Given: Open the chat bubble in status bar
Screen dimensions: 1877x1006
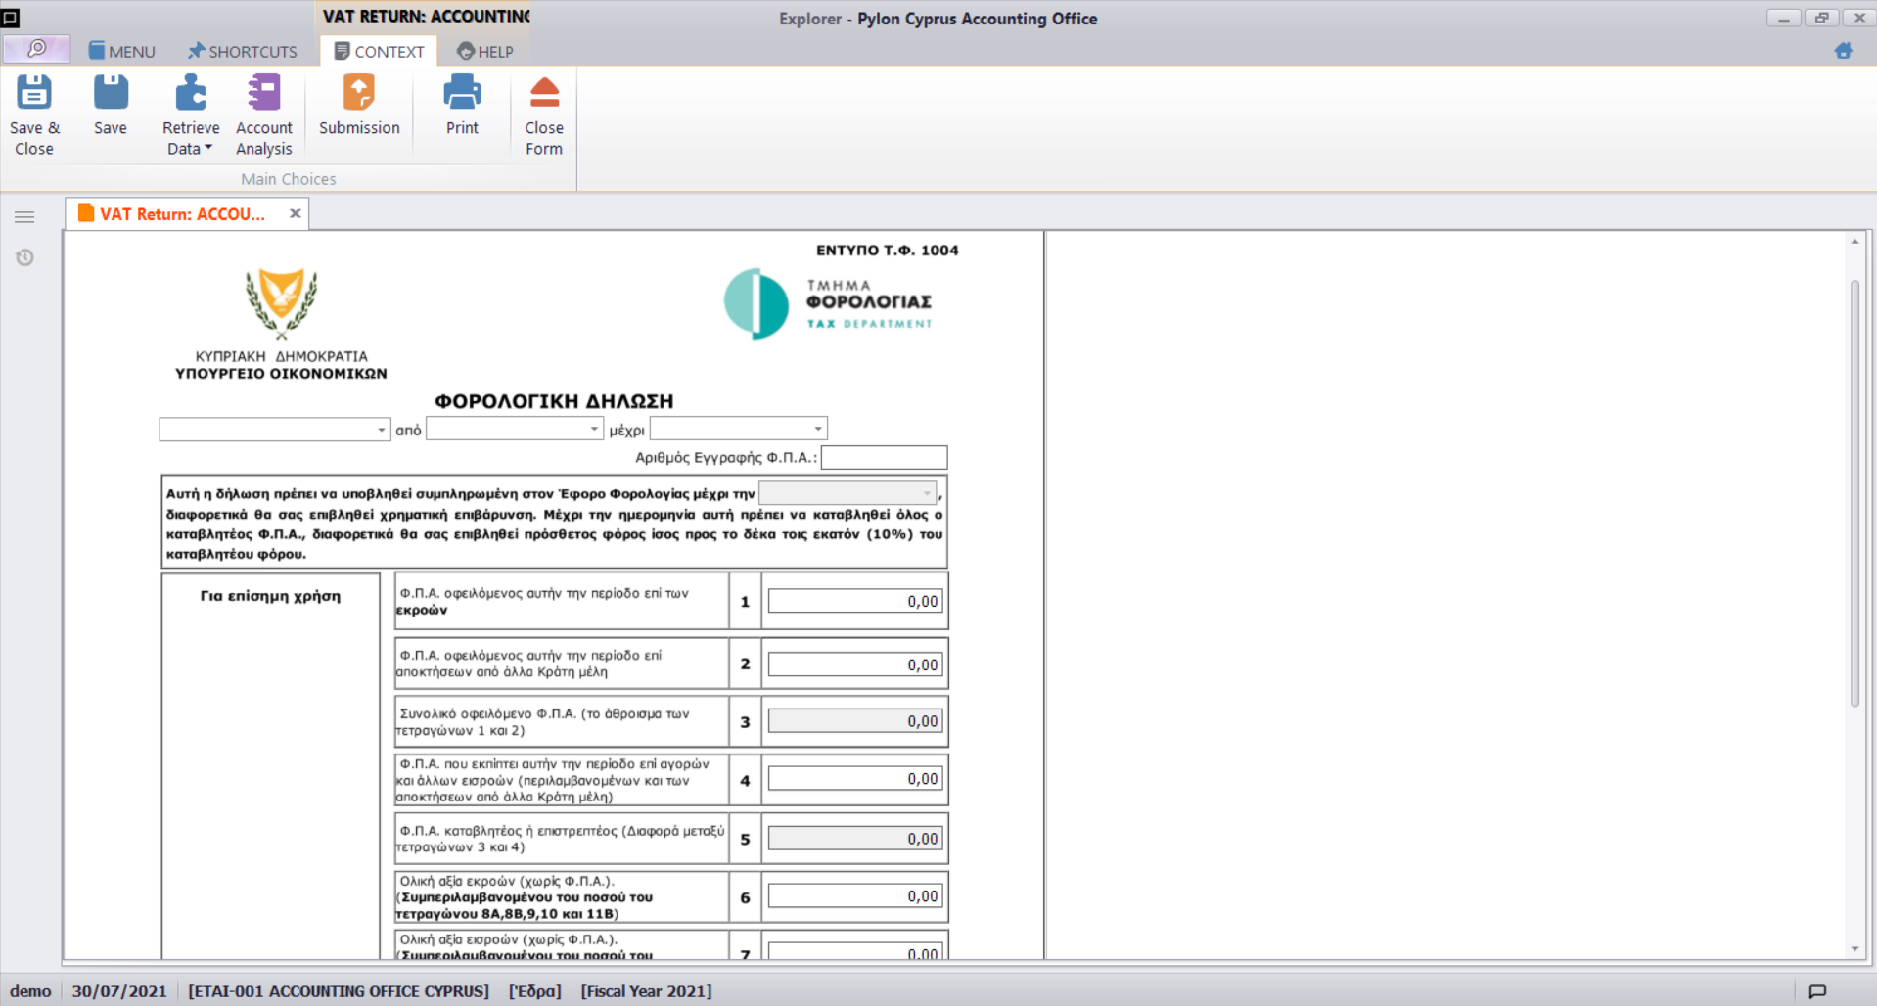Looking at the screenshot, I should pyautogui.click(x=1817, y=991).
